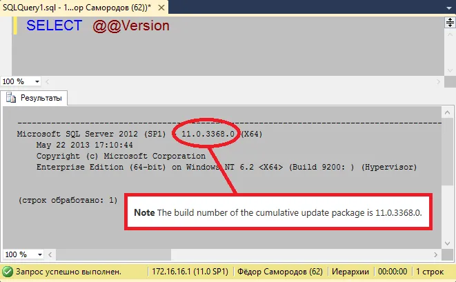The width and height of the screenshot is (456, 282).
Task: Click the server 172.16.16.1 status item
Action: click(190, 272)
